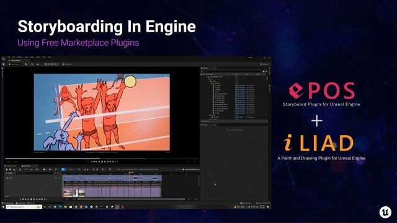Open the Settings dropdown at the toolbar's right end
Image resolution: width=397 pixels, height=223 pixels.
pyautogui.click(x=265, y=64)
